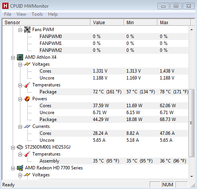Click the max Cores voltage 1.438 V
The image size is (197, 189).
coord(167,71)
